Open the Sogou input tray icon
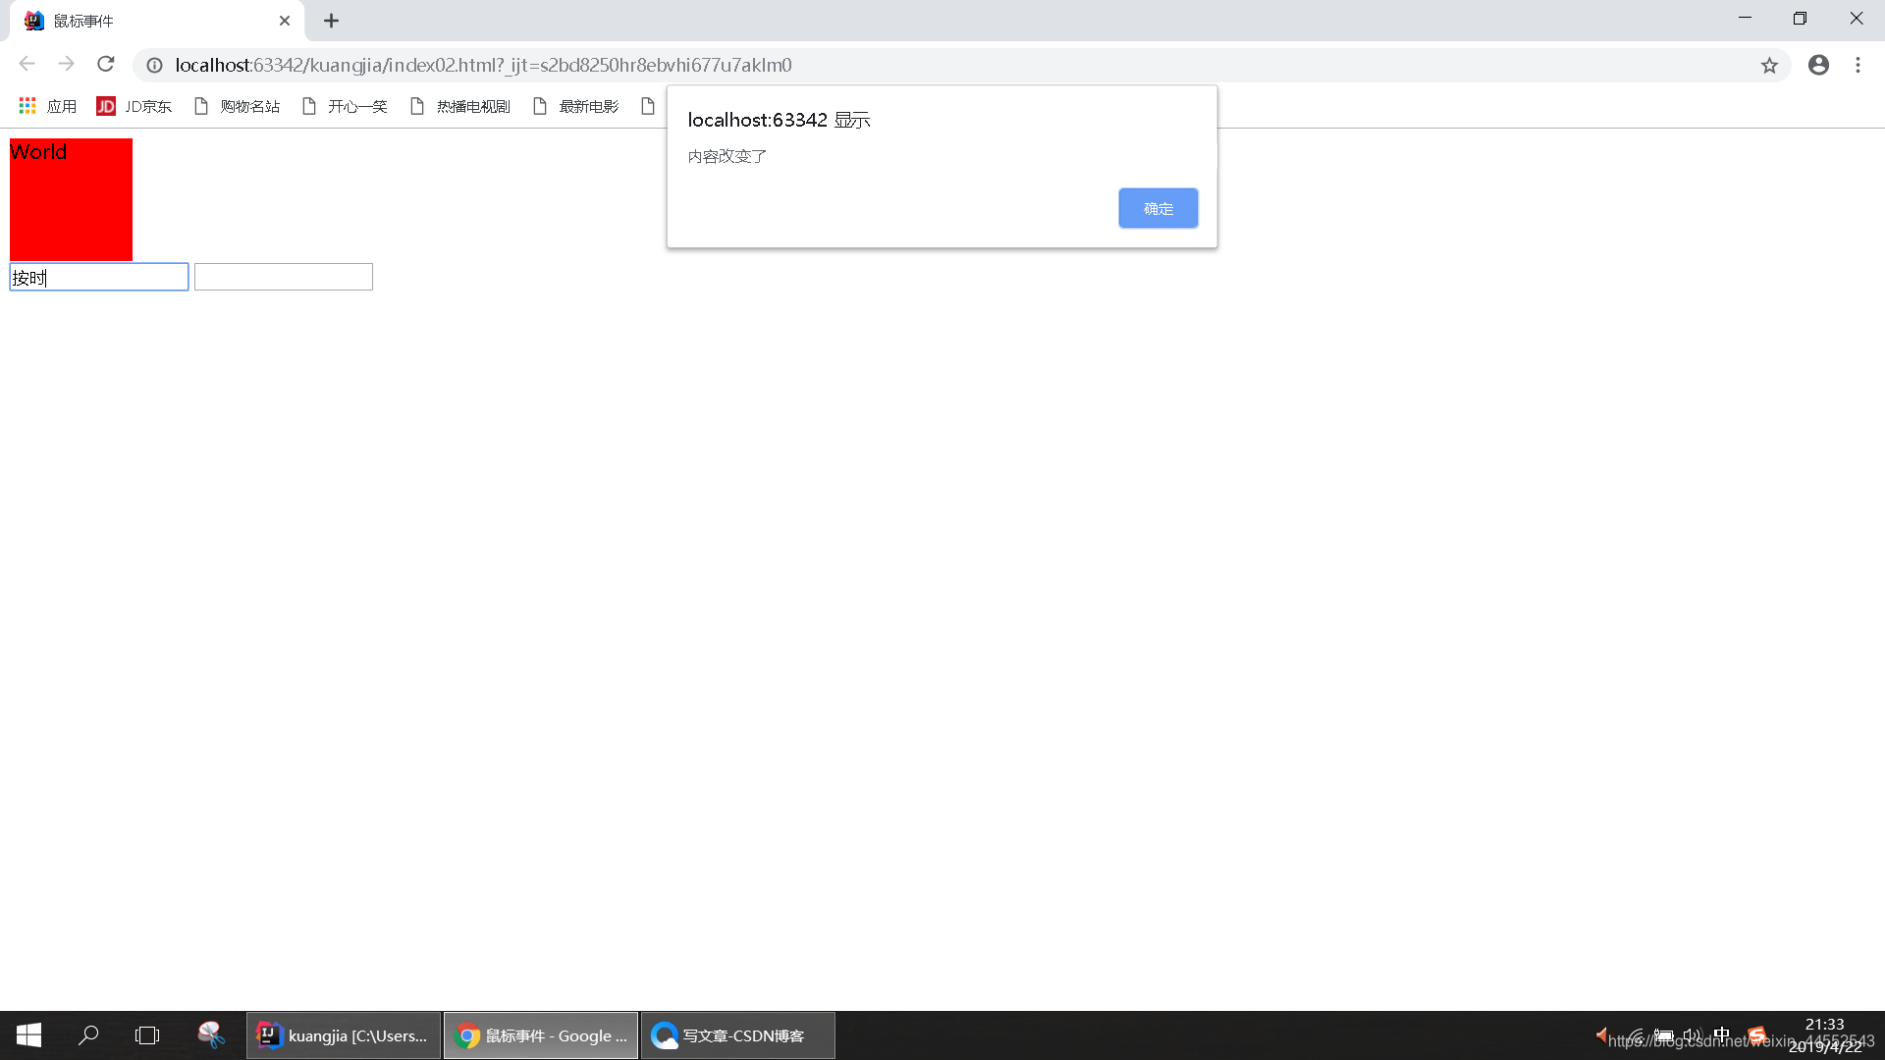This screenshot has height=1060, width=1885. coord(1757,1034)
